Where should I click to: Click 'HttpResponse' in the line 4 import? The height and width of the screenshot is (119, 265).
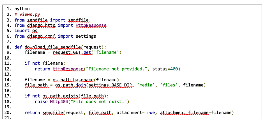tap(91, 25)
